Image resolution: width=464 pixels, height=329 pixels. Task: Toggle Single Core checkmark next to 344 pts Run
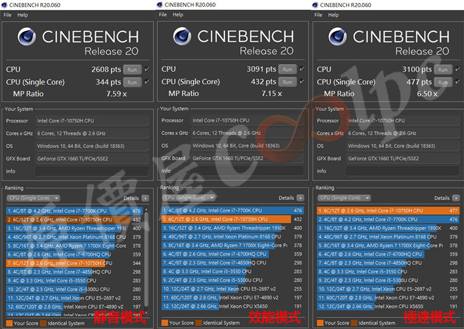[147, 81]
